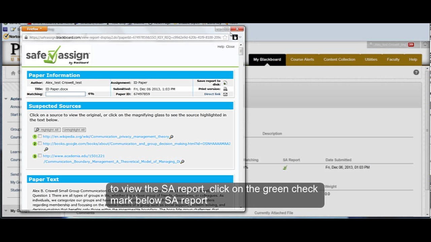The image size is (431, 242).
Task: Click the padlock icon in the popup address bar
Action: [26, 37]
